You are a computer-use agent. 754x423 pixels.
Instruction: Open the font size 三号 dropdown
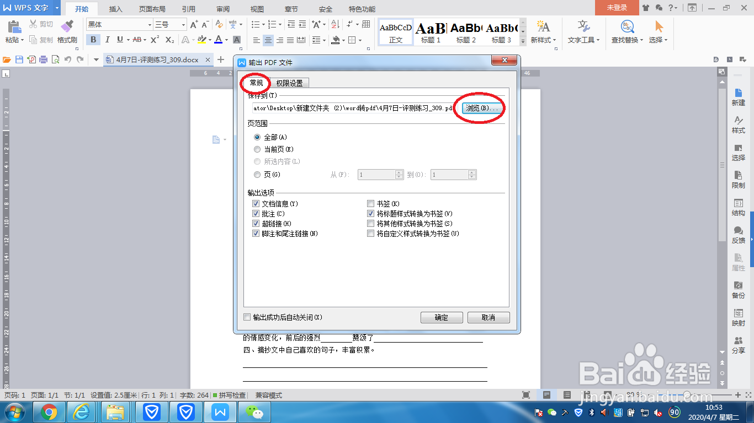183,25
